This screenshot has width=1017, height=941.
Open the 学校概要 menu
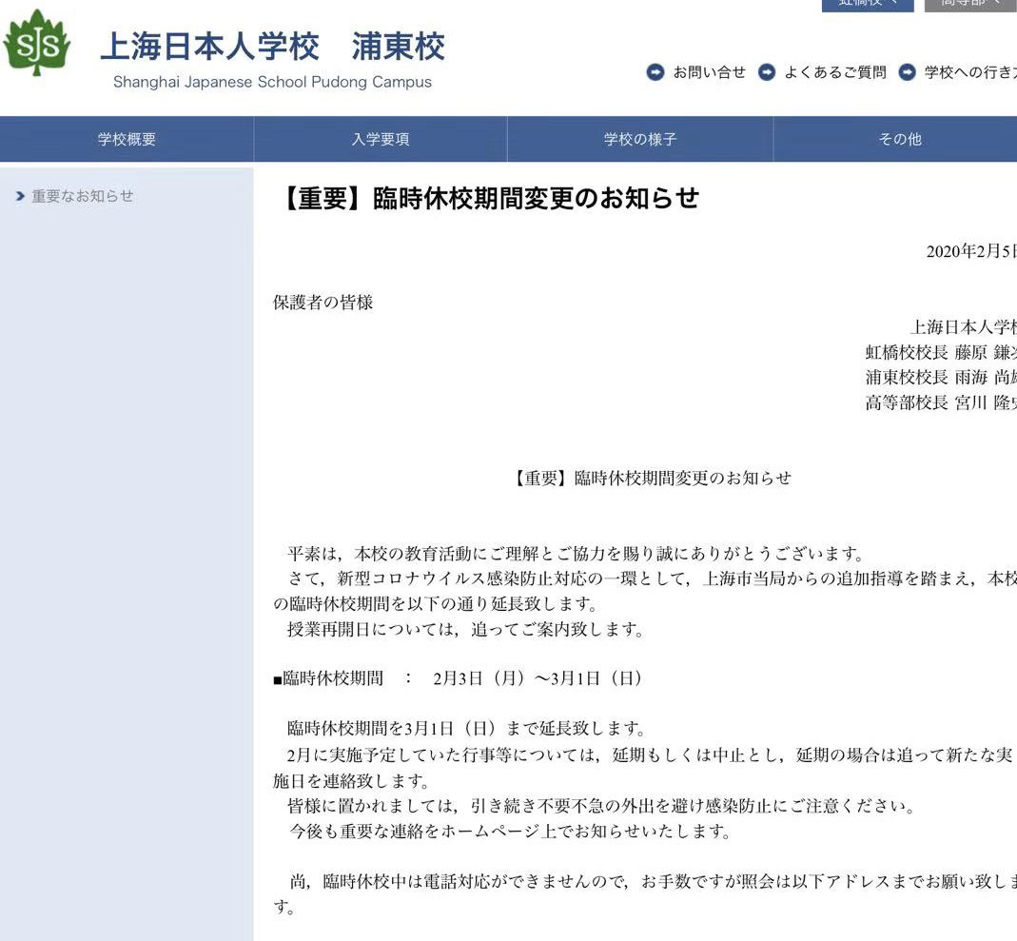tap(127, 139)
